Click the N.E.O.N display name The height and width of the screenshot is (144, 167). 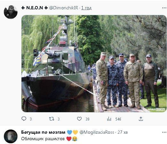click(35, 8)
